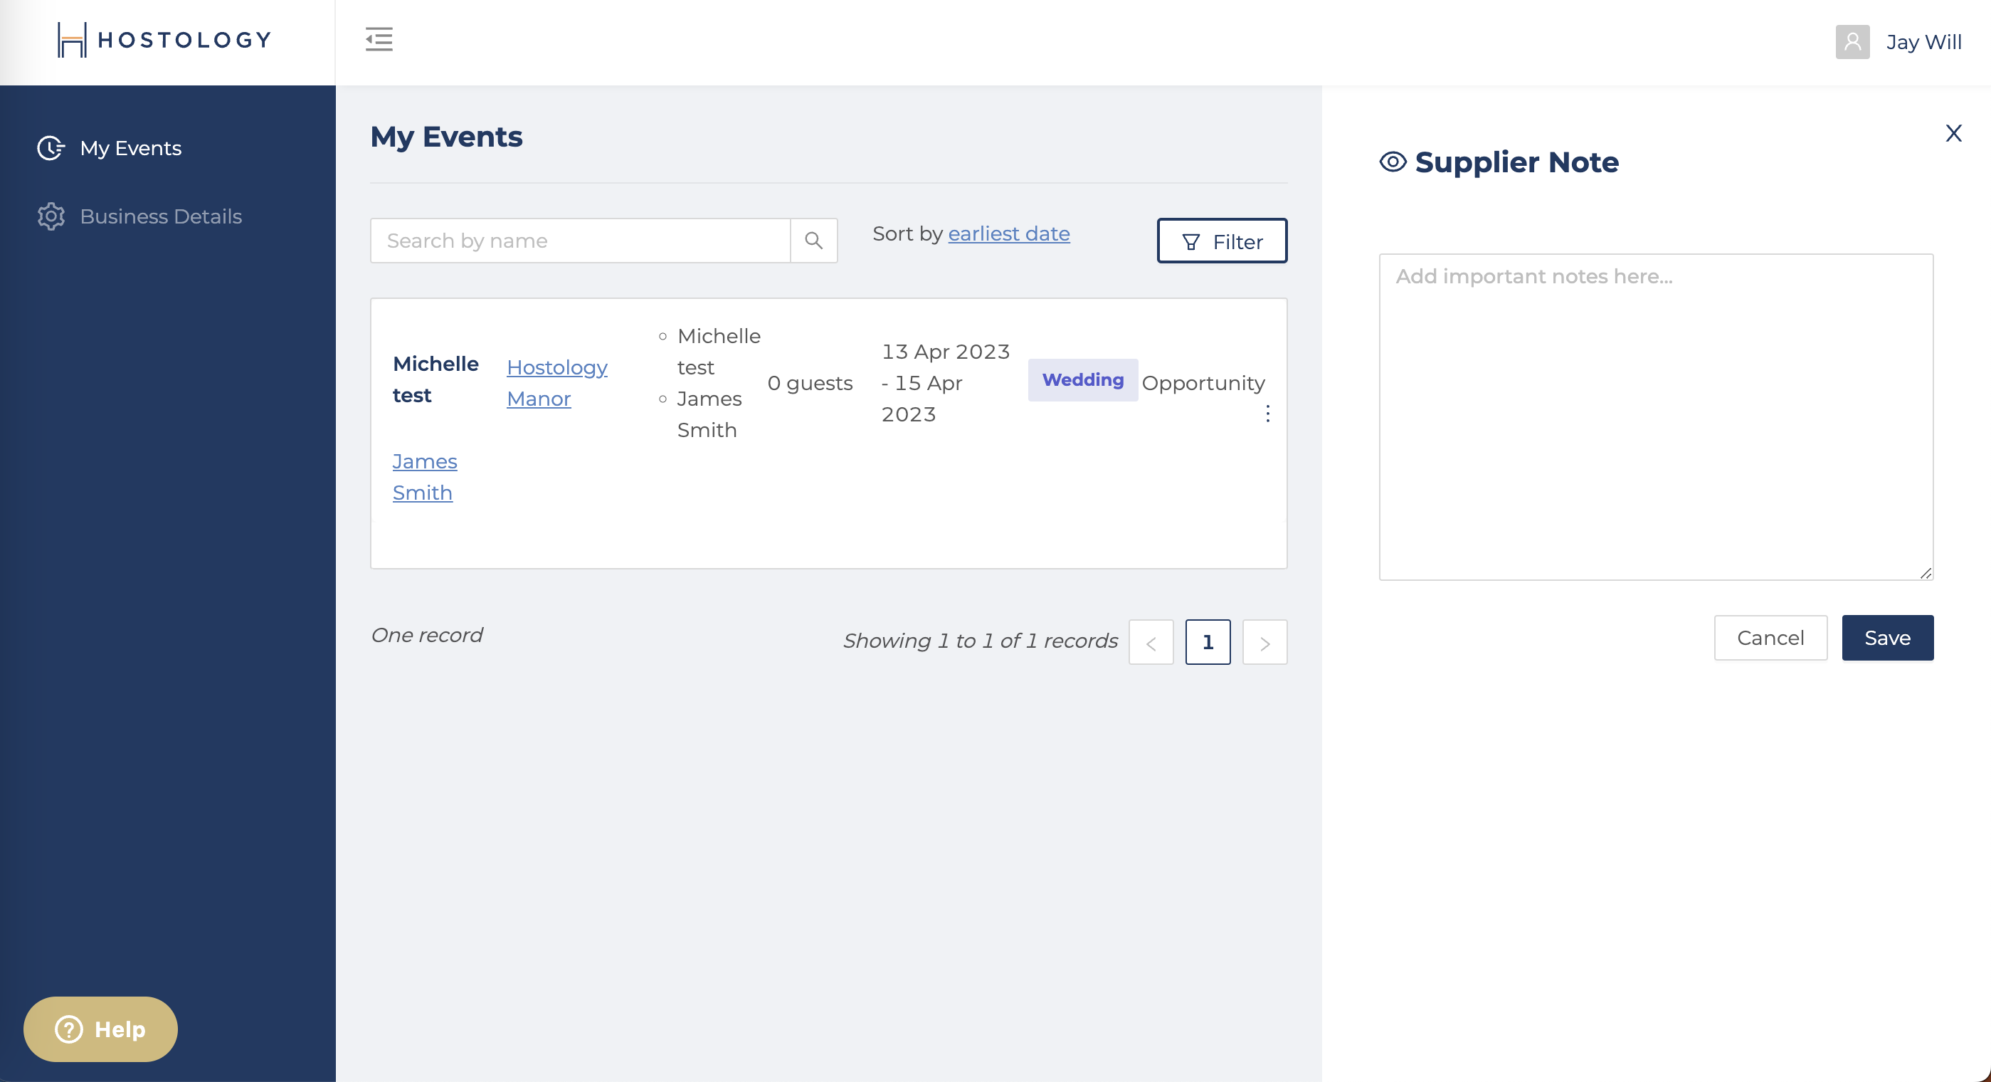This screenshot has width=1991, height=1082.
Task: Change sort order via earliest date
Action: click(x=1008, y=233)
